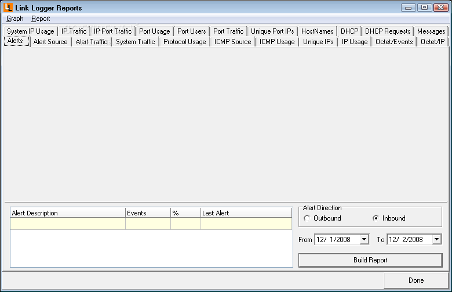The image size is (452, 292).
Task: Switch to Alert Traffic tab
Action: 92,42
